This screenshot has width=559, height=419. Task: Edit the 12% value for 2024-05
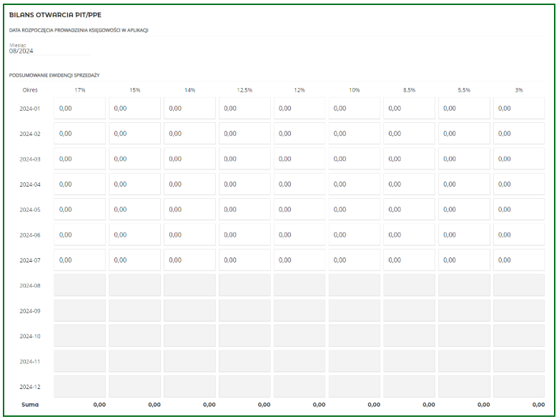click(x=300, y=209)
